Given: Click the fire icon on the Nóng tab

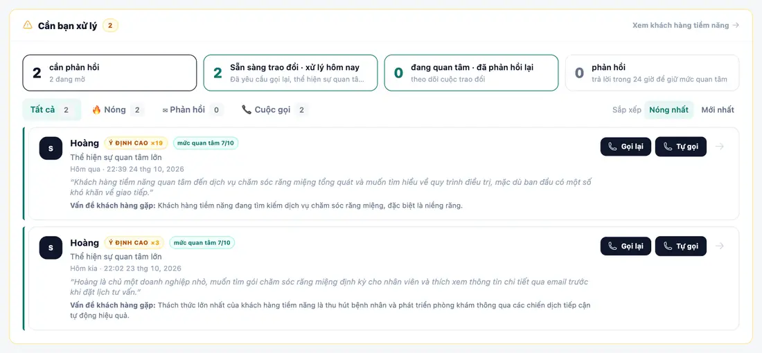Looking at the screenshot, I should [x=96, y=110].
